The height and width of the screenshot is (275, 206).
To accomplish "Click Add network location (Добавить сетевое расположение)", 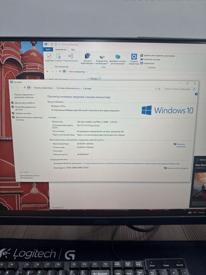I will tap(118, 59).
